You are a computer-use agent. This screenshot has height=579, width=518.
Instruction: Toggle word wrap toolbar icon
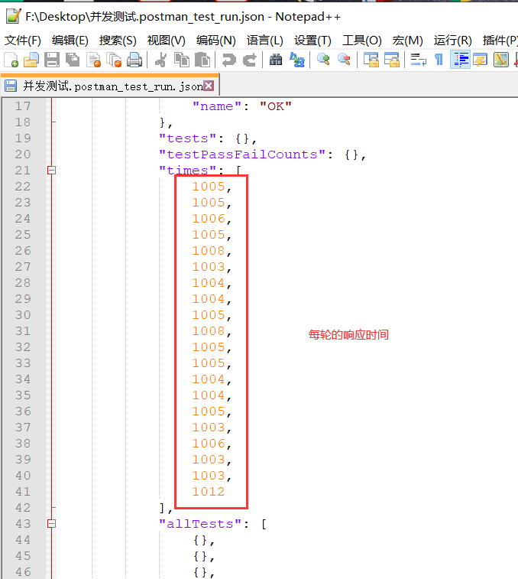419,60
